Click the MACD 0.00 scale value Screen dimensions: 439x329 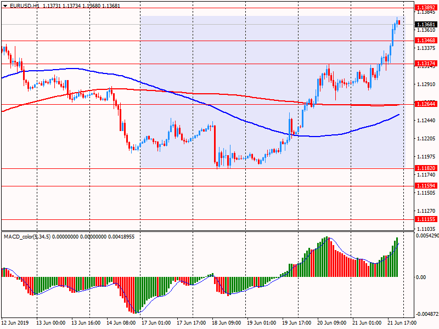coord(421,277)
